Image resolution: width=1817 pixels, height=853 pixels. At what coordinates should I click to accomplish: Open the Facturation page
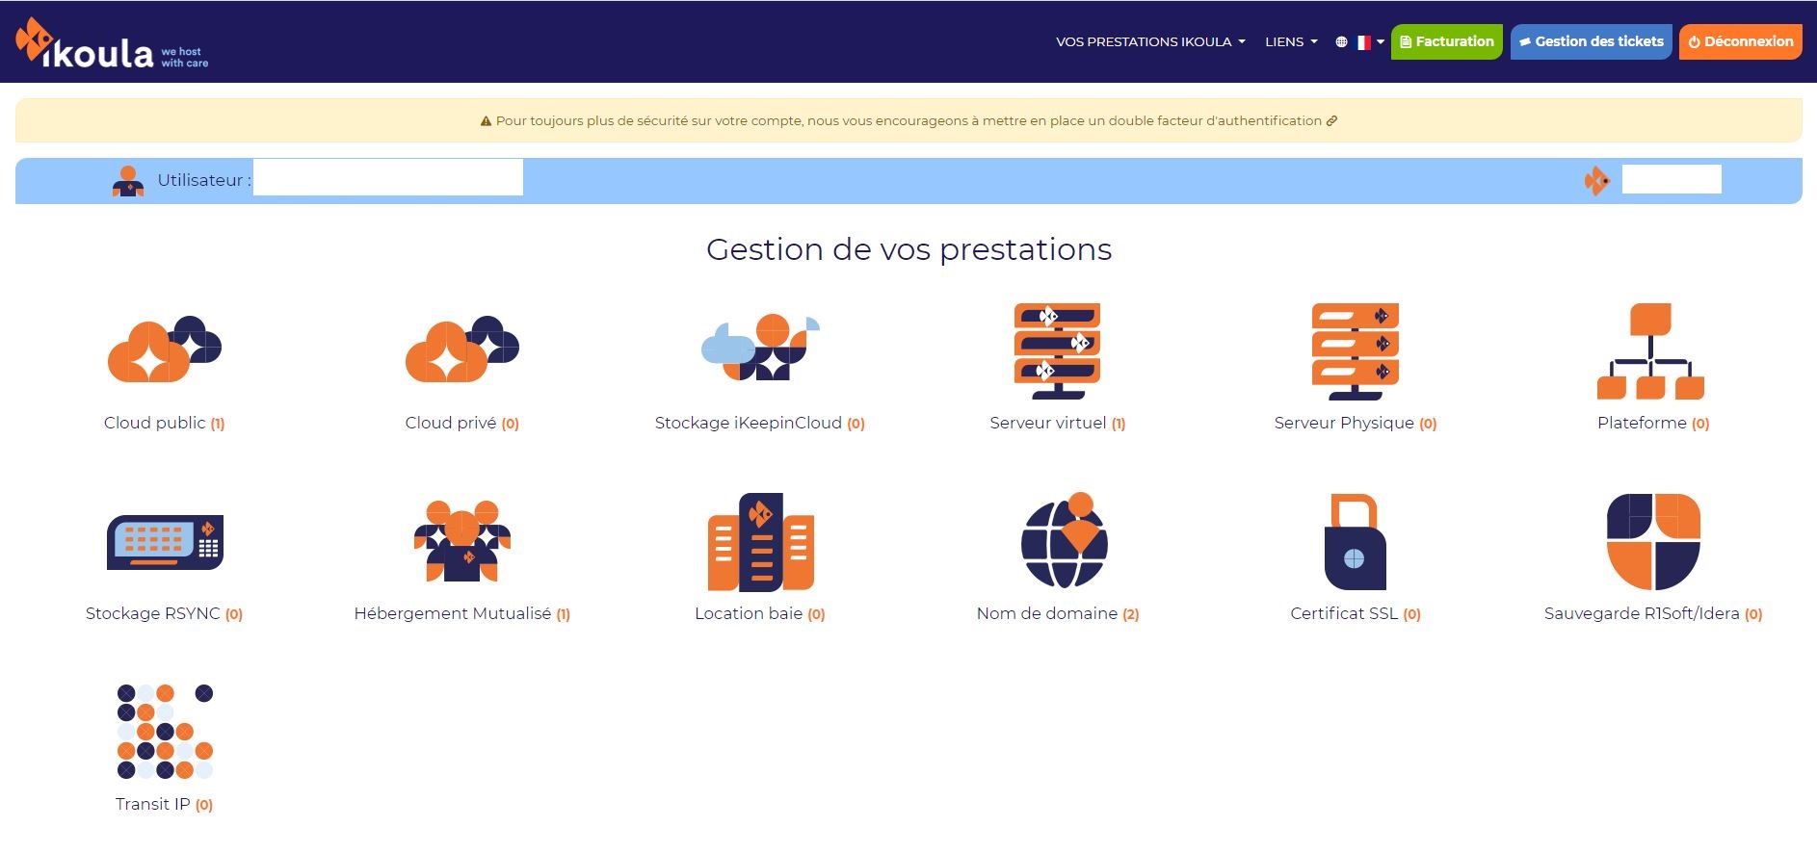coord(1446,41)
